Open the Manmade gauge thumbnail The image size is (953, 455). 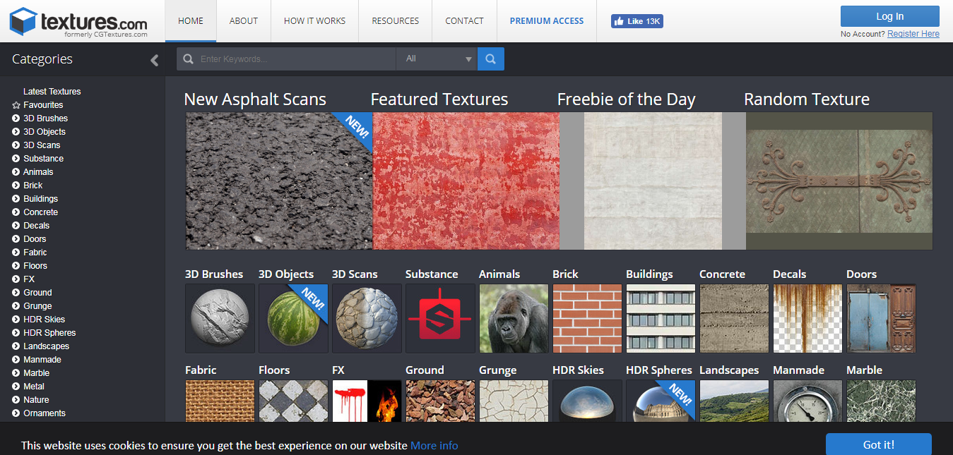click(807, 401)
